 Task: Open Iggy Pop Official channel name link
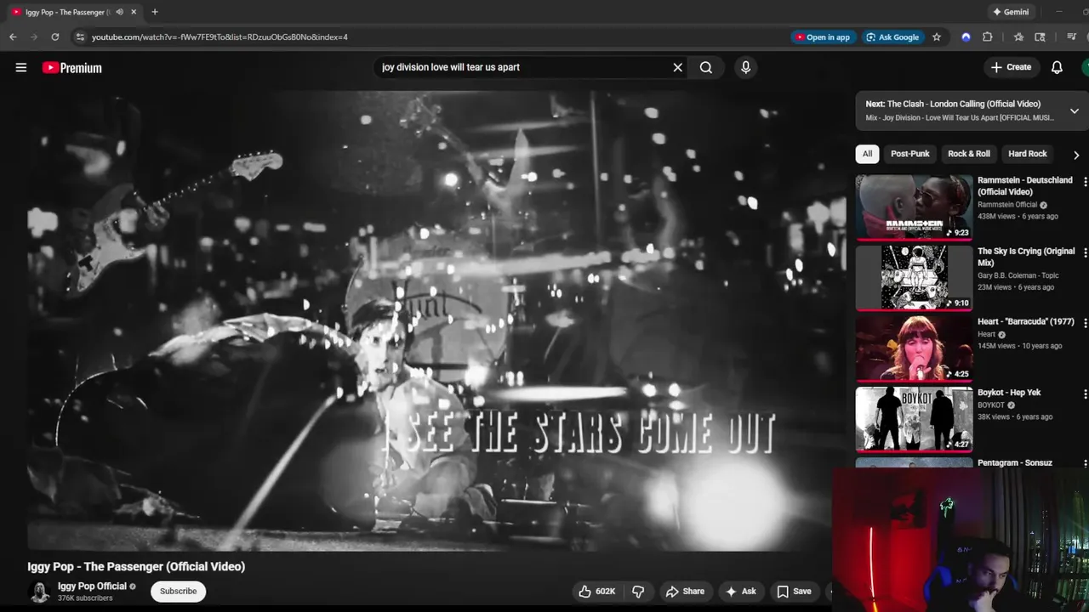click(x=92, y=586)
